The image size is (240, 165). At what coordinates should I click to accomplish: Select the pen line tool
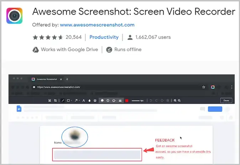point(63,100)
